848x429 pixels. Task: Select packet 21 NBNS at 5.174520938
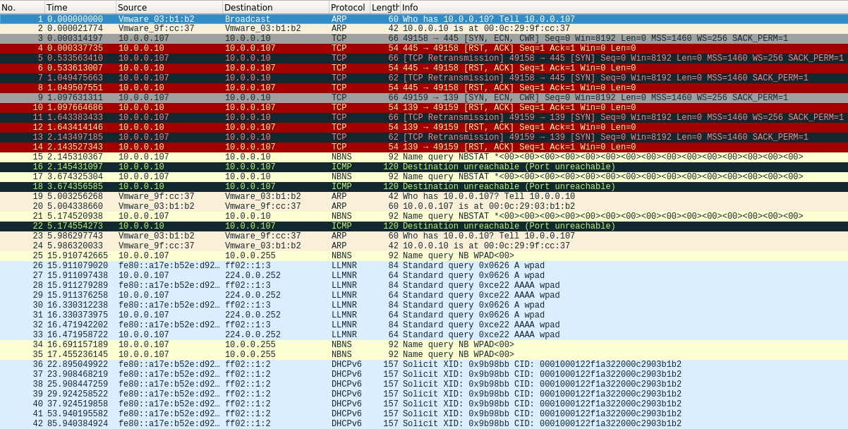(x=424, y=217)
